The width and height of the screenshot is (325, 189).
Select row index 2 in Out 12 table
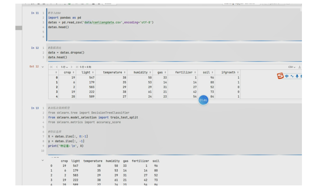pos(57,87)
